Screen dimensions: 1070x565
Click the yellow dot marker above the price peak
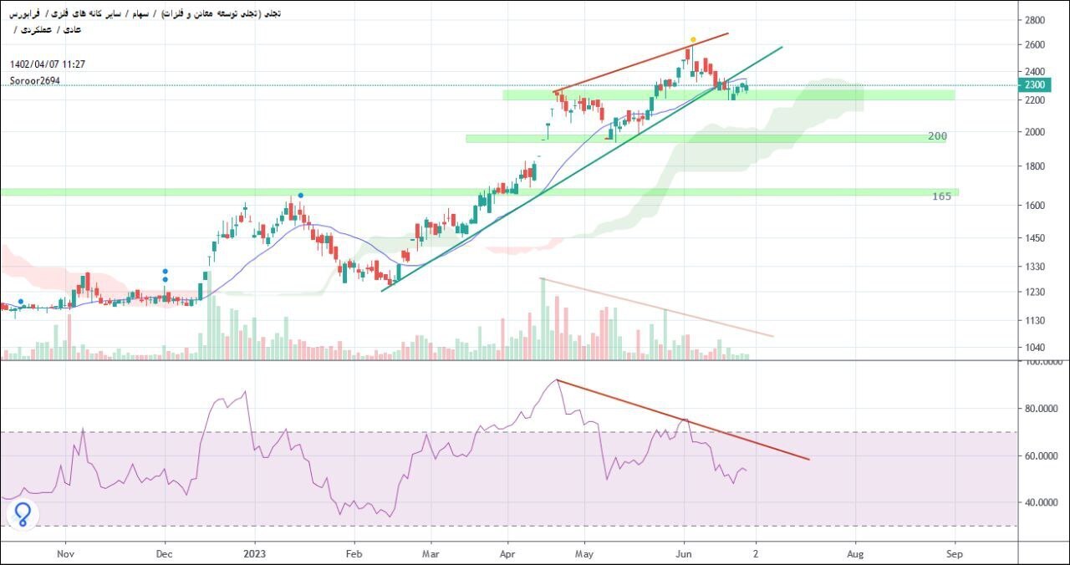click(x=693, y=40)
